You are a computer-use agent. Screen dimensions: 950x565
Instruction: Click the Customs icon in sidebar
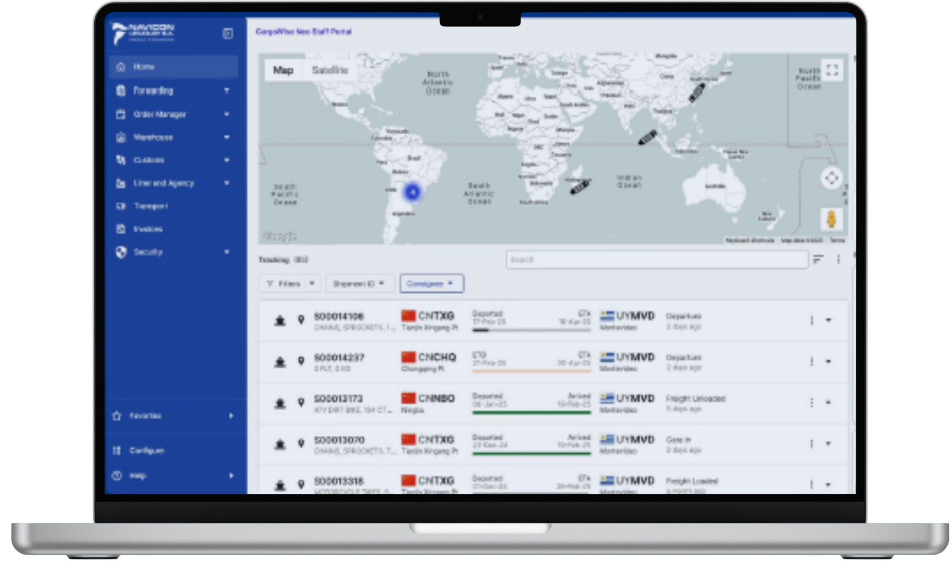[121, 160]
